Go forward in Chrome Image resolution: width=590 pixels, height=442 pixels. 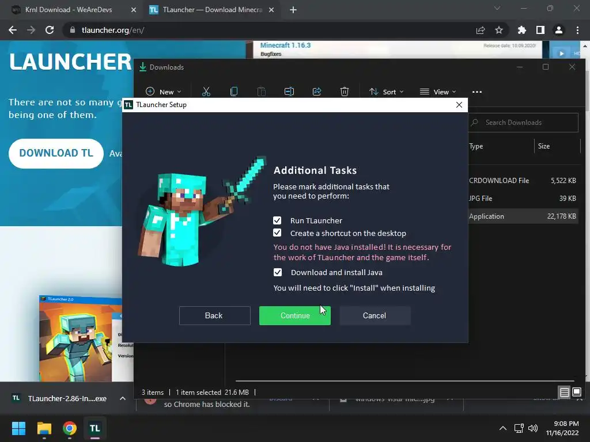pyautogui.click(x=31, y=30)
